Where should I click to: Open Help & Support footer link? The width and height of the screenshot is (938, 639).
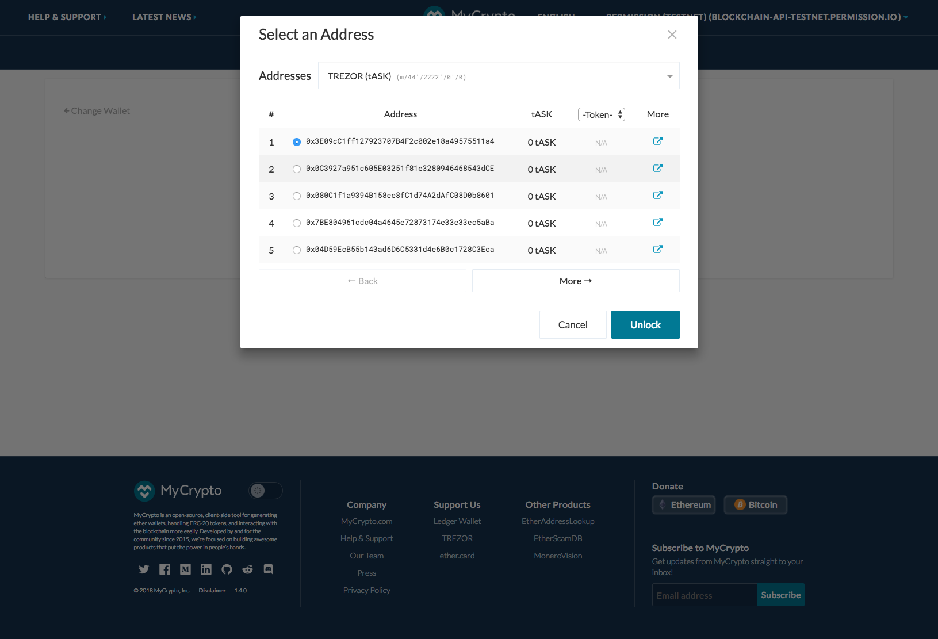point(367,538)
